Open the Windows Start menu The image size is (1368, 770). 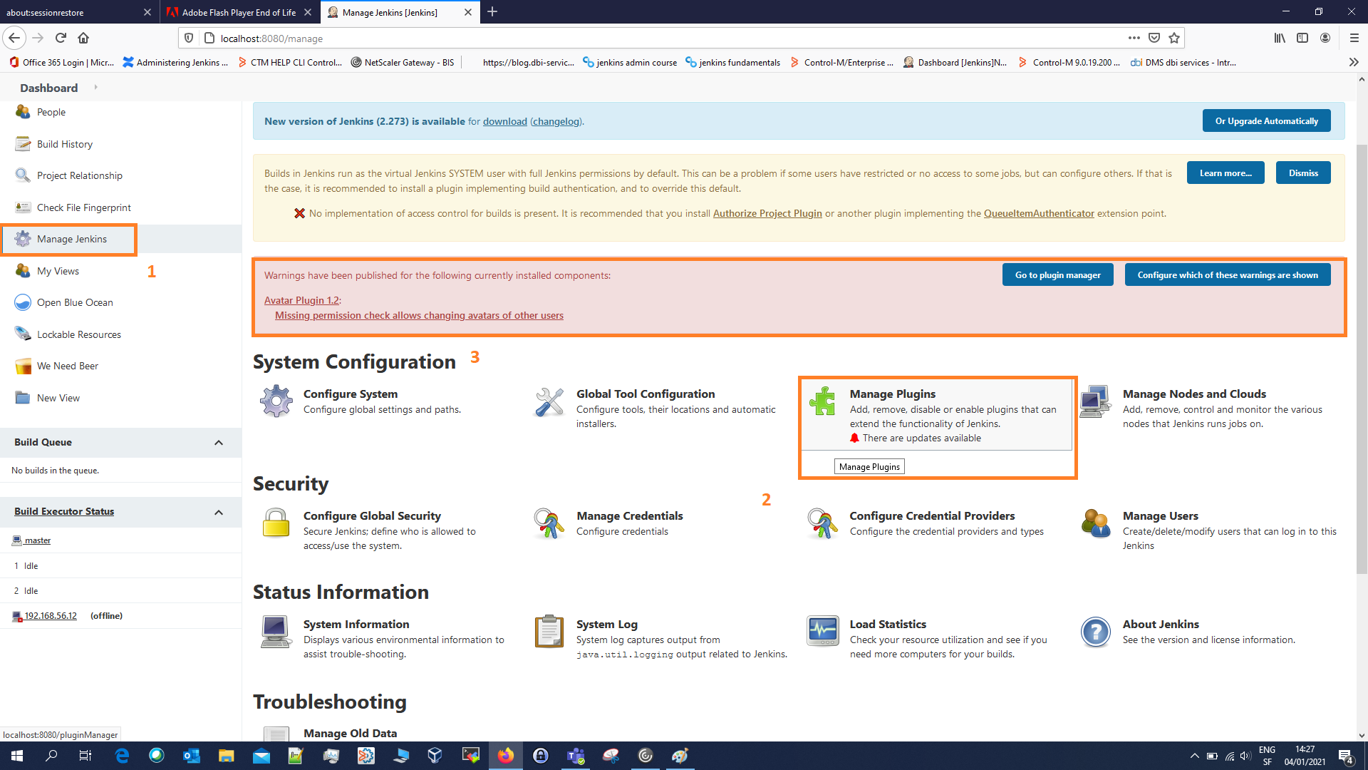tap(17, 756)
